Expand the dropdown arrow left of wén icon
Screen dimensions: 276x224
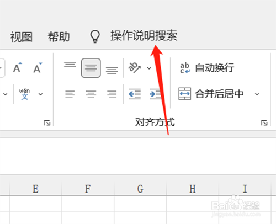[6, 94]
